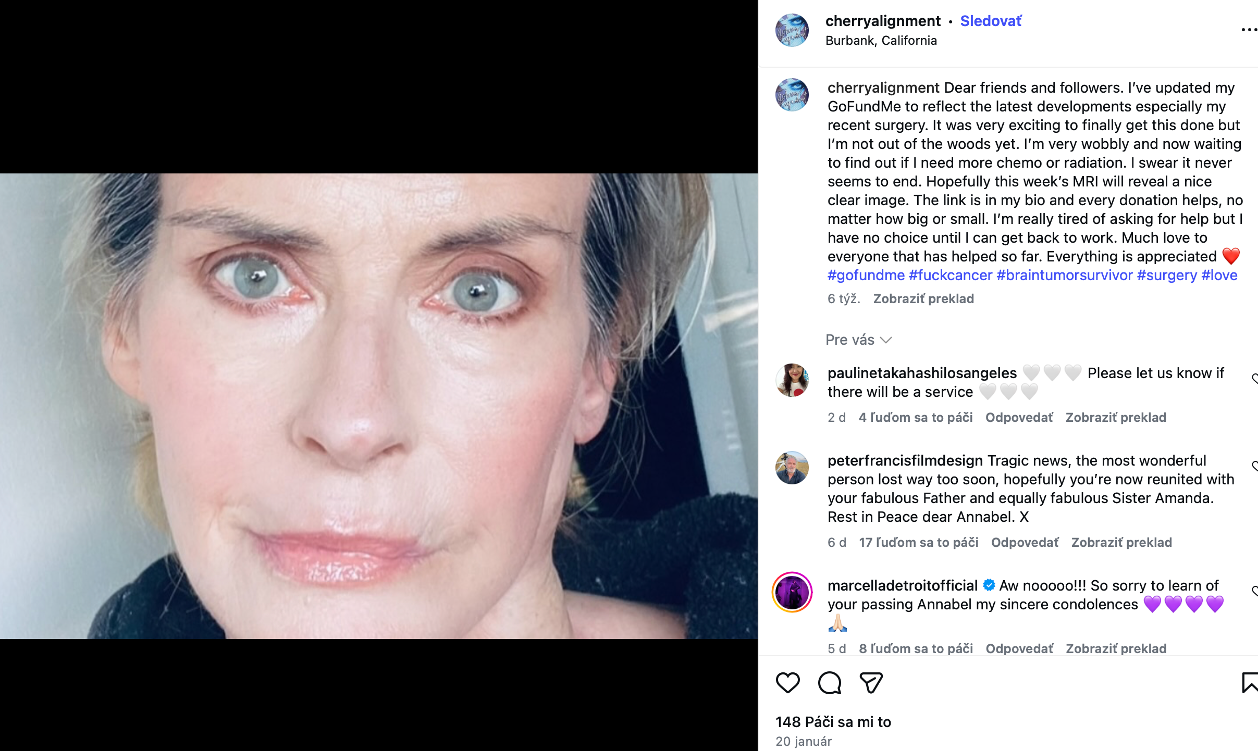Open paulinetakahashilosangeles avatar
The image size is (1258, 751).
pos(792,380)
